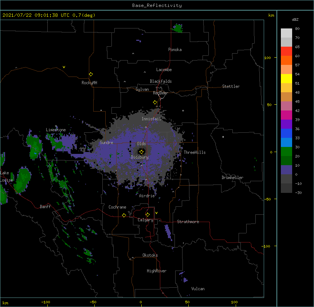Click the yellow 54 dBZ color swatch
Image resolution: width=314 pixels, height=307 pixels.
pyautogui.click(x=286, y=78)
